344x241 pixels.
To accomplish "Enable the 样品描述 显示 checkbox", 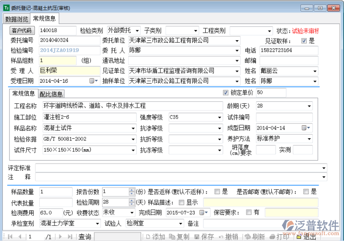I will click(181, 202).
